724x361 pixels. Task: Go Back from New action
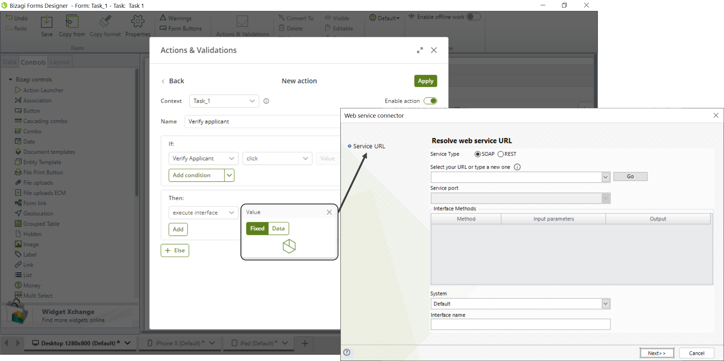click(x=173, y=81)
